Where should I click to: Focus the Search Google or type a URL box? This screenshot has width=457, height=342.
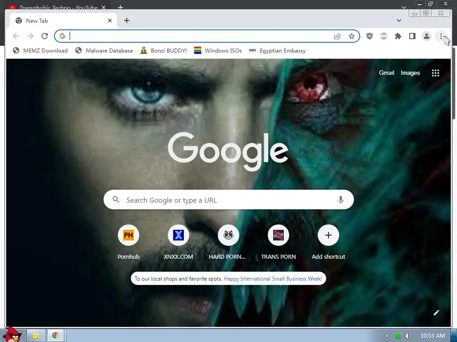click(x=228, y=200)
